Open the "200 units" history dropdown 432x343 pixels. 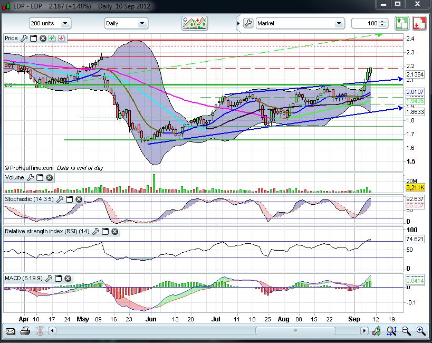pos(50,23)
